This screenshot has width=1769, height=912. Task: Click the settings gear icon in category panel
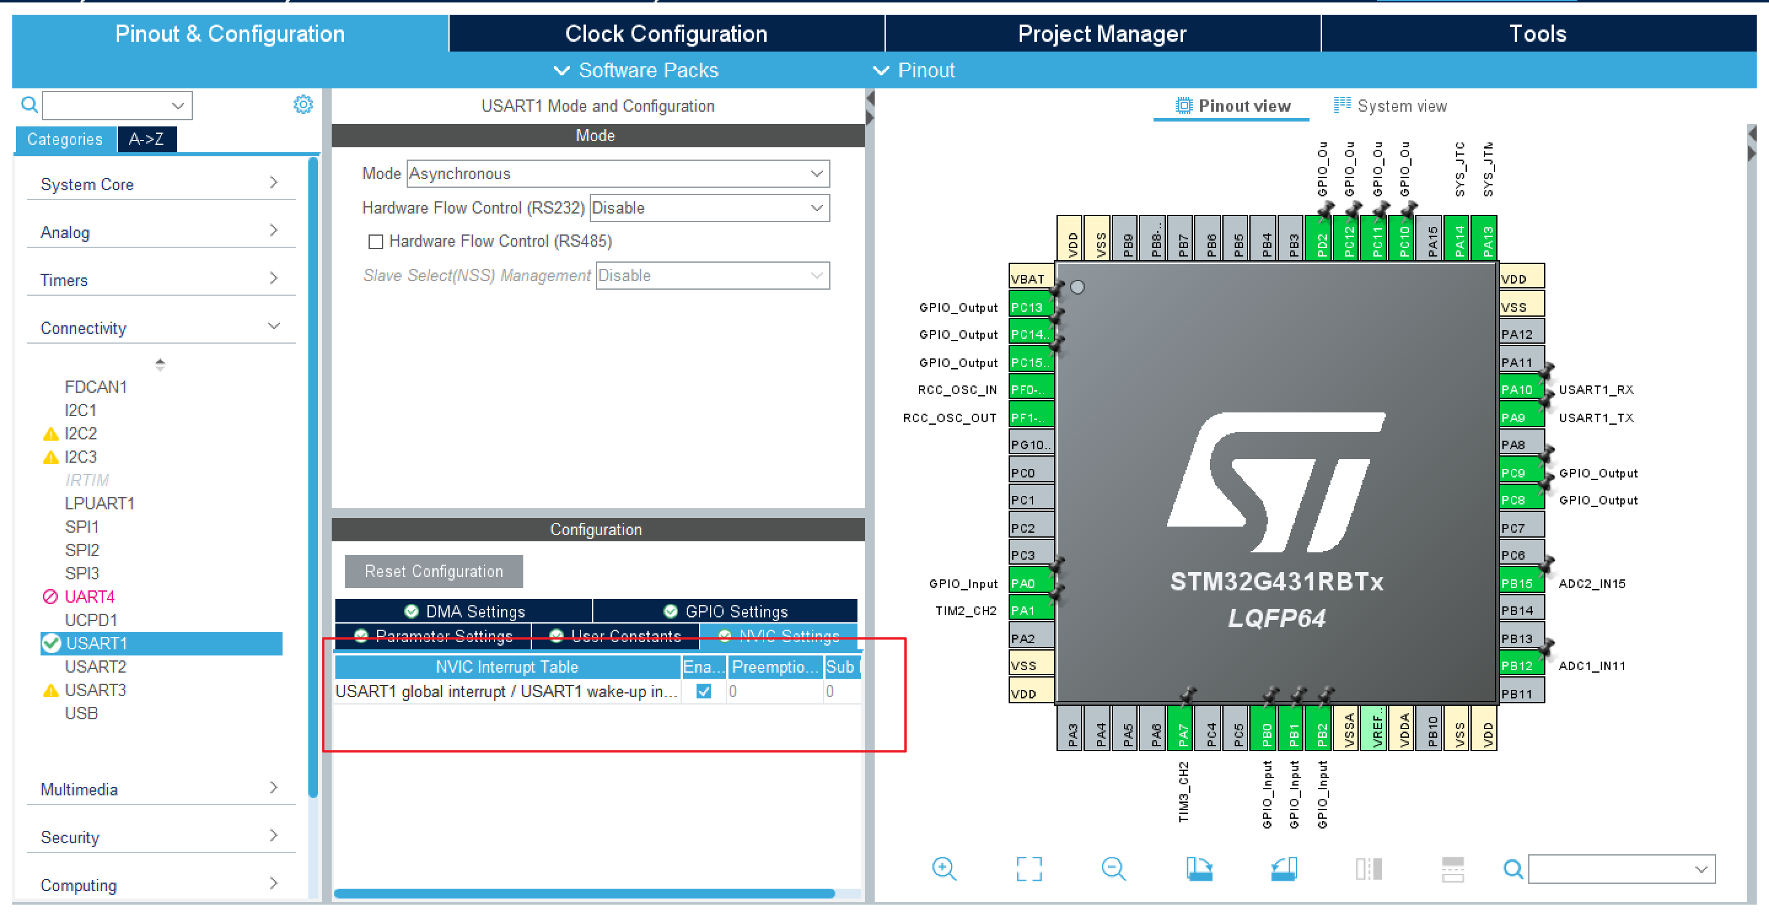[303, 104]
